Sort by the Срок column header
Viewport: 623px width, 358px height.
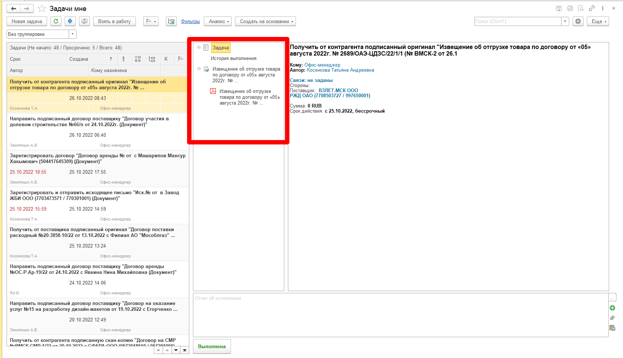(37, 59)
